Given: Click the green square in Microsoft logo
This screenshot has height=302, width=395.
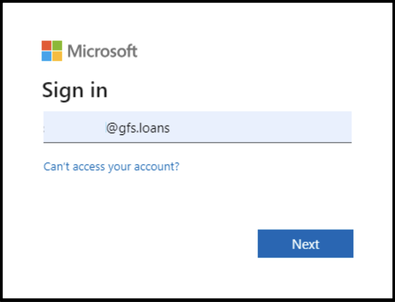Looking at the screenshot, I should [57, 45].
